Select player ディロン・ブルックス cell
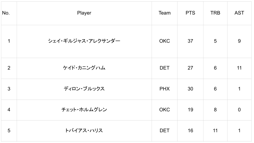 (x=84, y=89)
